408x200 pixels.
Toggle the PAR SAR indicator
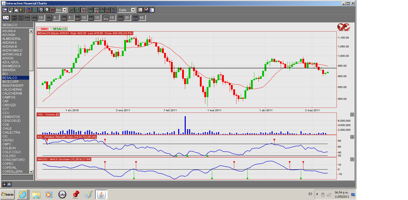(14, 18)
